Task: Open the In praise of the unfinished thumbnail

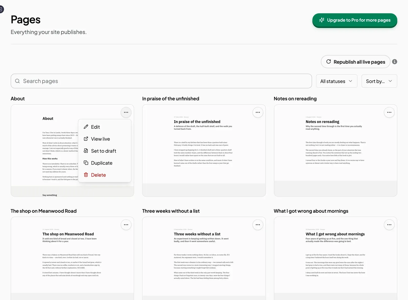Action: (204, 151)
